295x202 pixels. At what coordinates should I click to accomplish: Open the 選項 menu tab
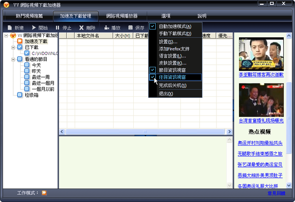pyautogui.click(x=166, y=16)
